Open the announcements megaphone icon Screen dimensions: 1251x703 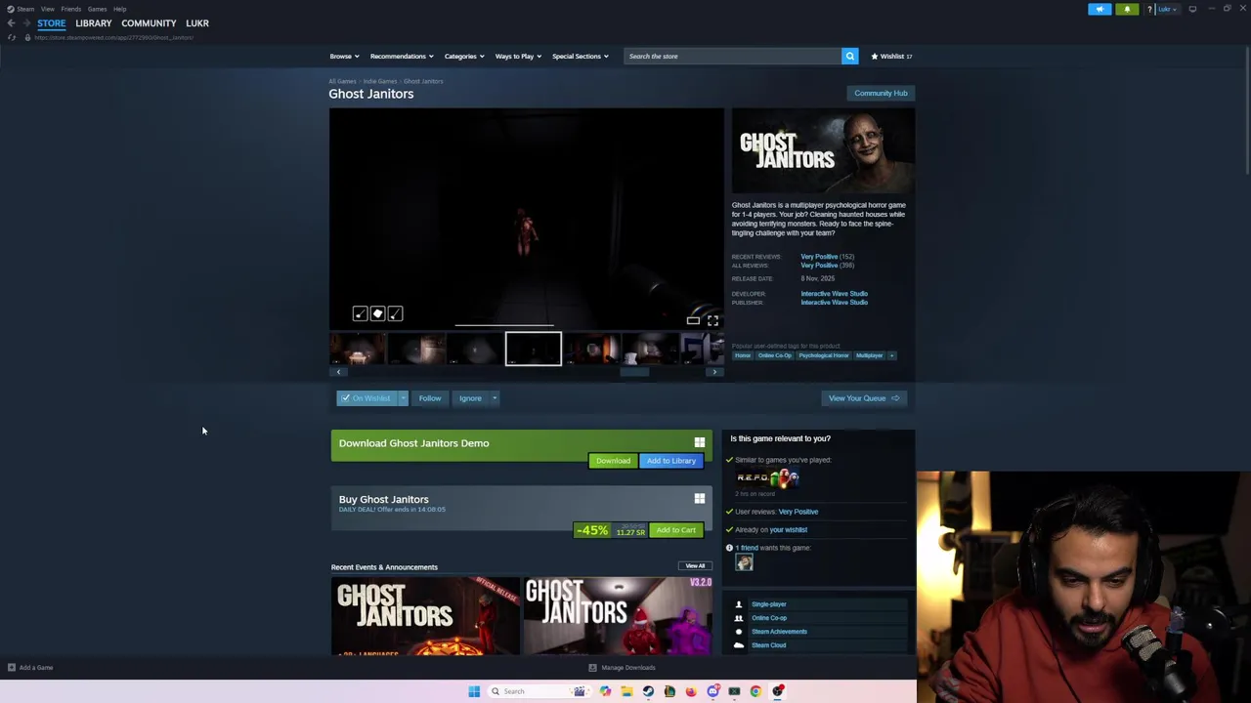coord(1100,9)
